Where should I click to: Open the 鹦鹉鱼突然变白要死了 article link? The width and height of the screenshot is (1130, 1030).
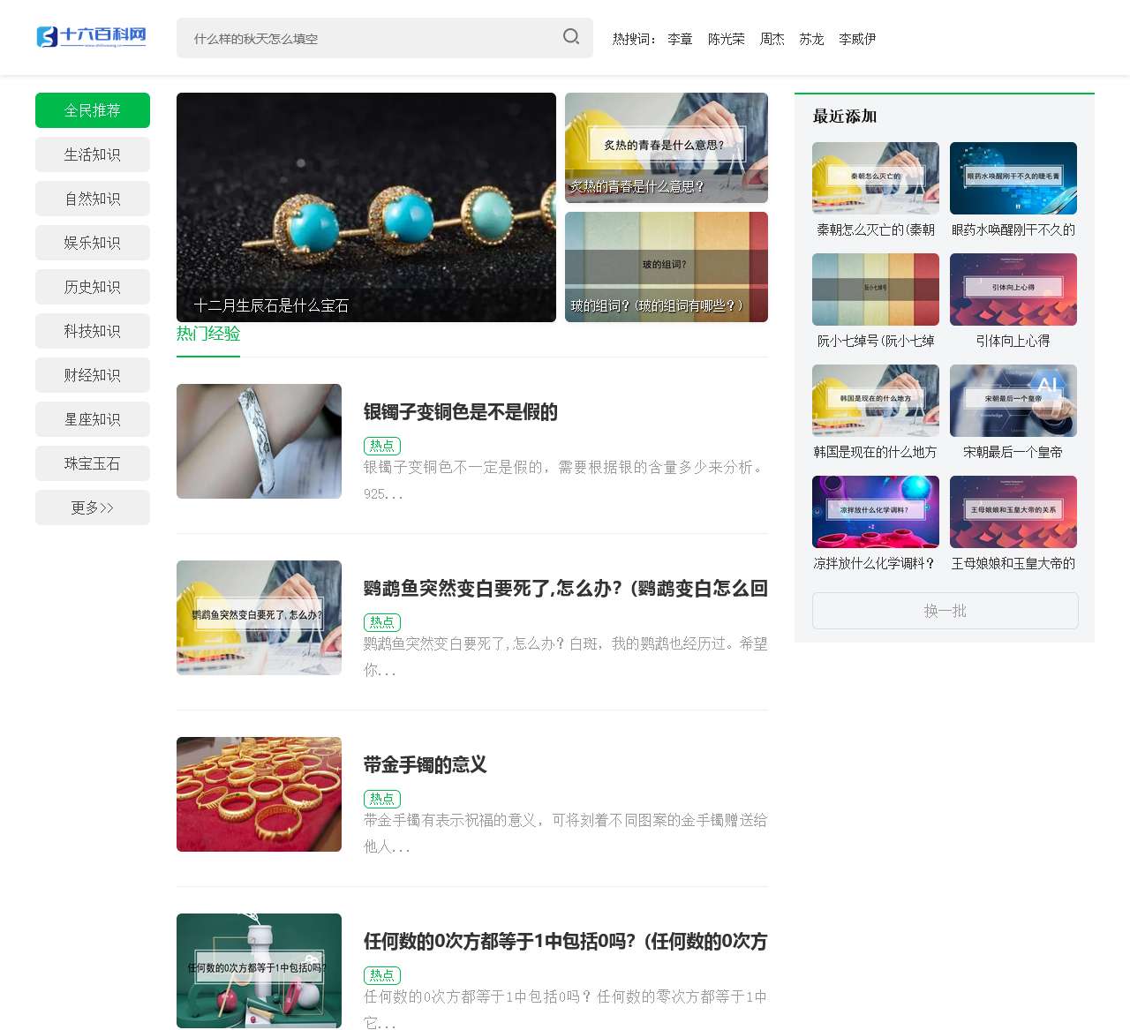(x=565, y=588)
